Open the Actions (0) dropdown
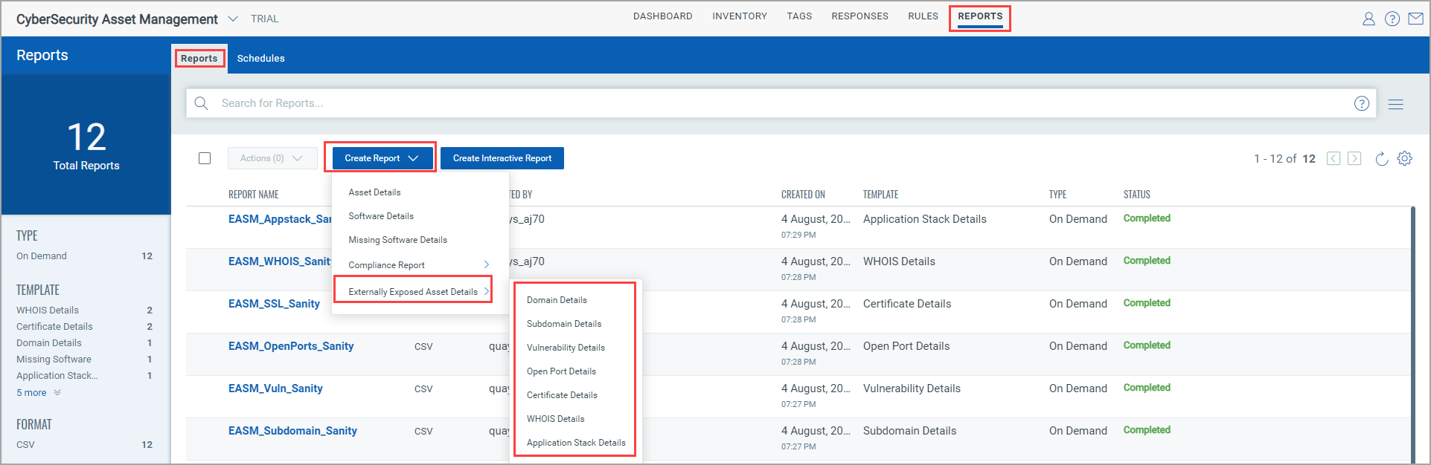Viewport: 1431px width, 465px height. pyautogui.click(x=272, y=158)
